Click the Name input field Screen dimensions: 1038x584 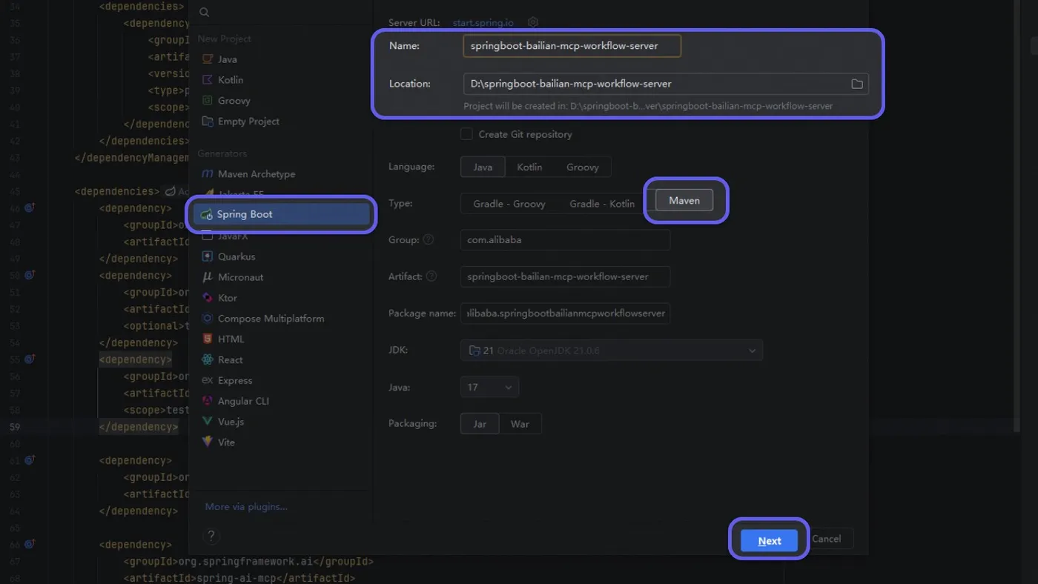click(x=572, y=46)
